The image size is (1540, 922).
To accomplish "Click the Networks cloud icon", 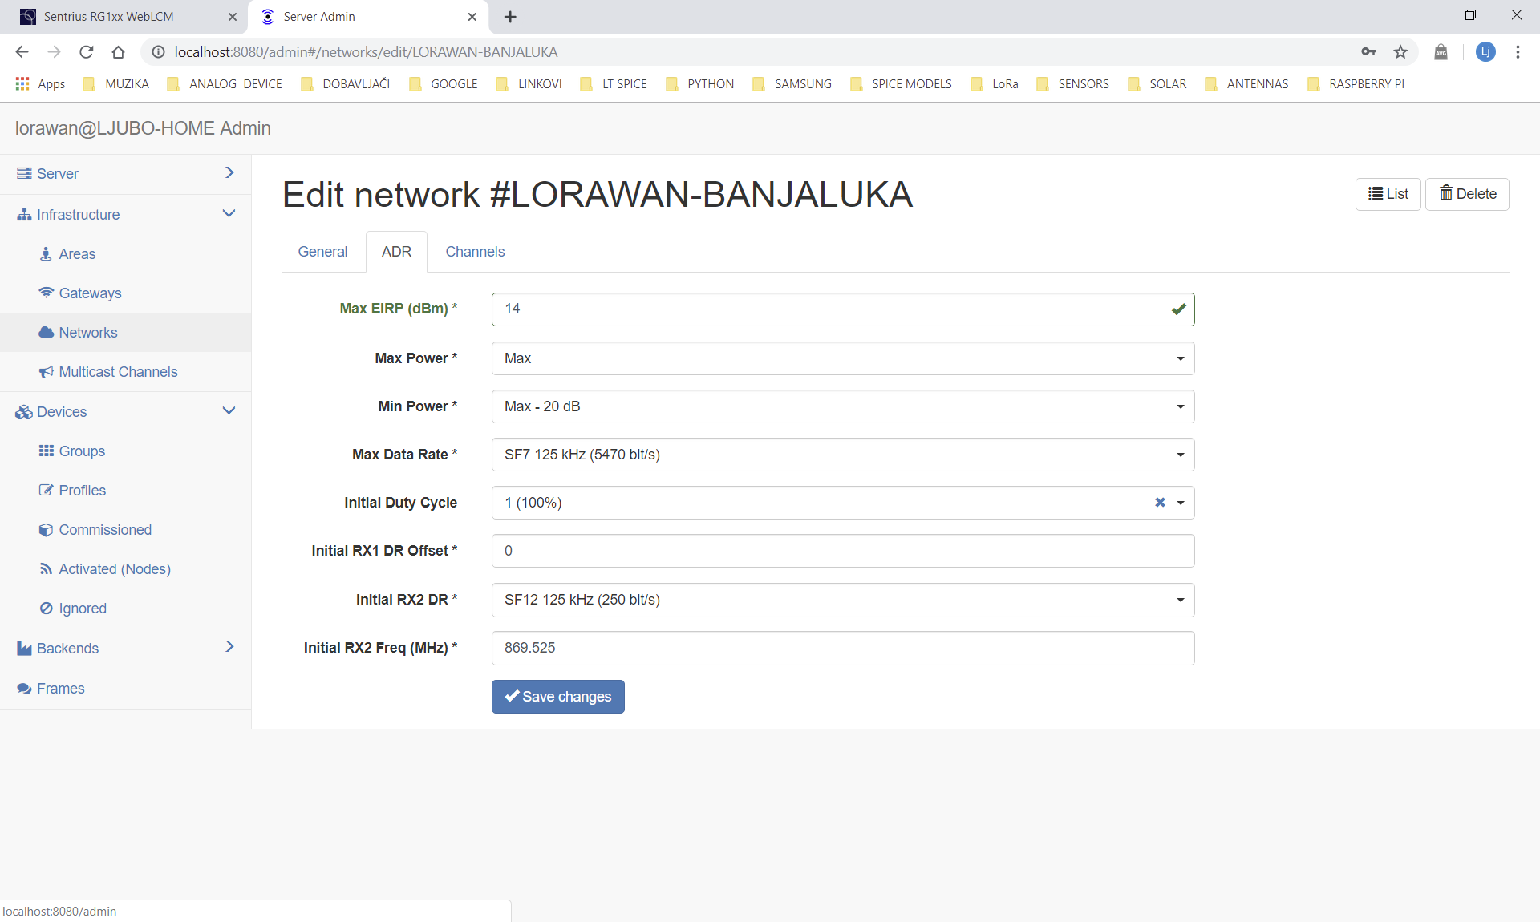I will click(47, 332).
